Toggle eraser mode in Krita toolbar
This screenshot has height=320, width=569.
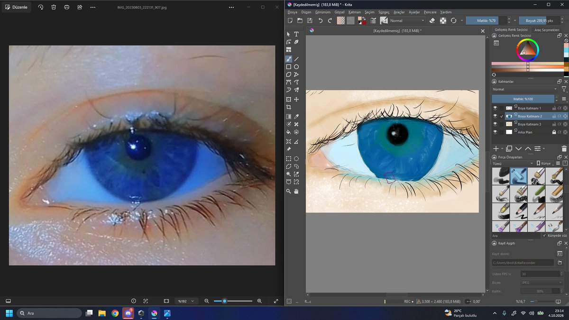tap(432, 20)
